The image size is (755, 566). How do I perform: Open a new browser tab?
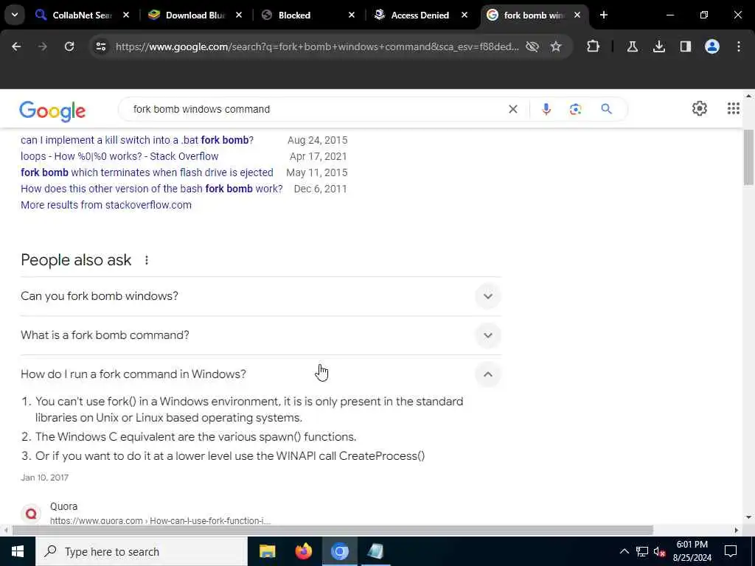click(604, 15)
